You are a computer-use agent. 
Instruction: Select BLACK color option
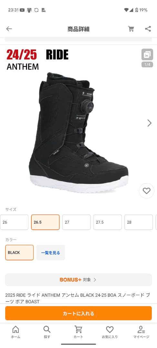19,253
